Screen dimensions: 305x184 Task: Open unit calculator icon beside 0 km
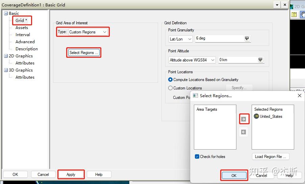coord(260,60)
